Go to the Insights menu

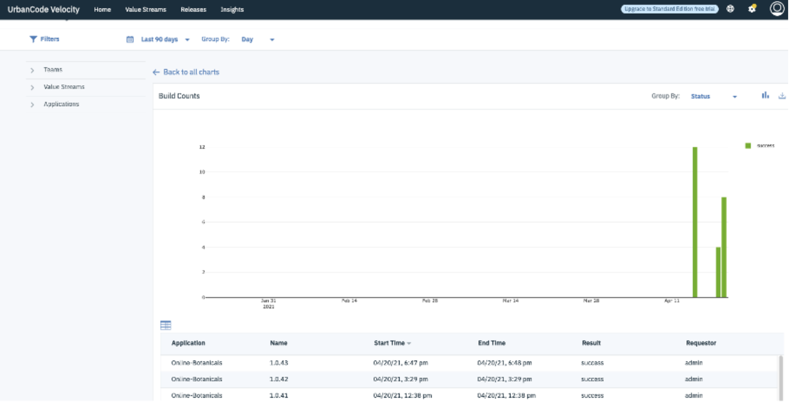tap(232, 10)
